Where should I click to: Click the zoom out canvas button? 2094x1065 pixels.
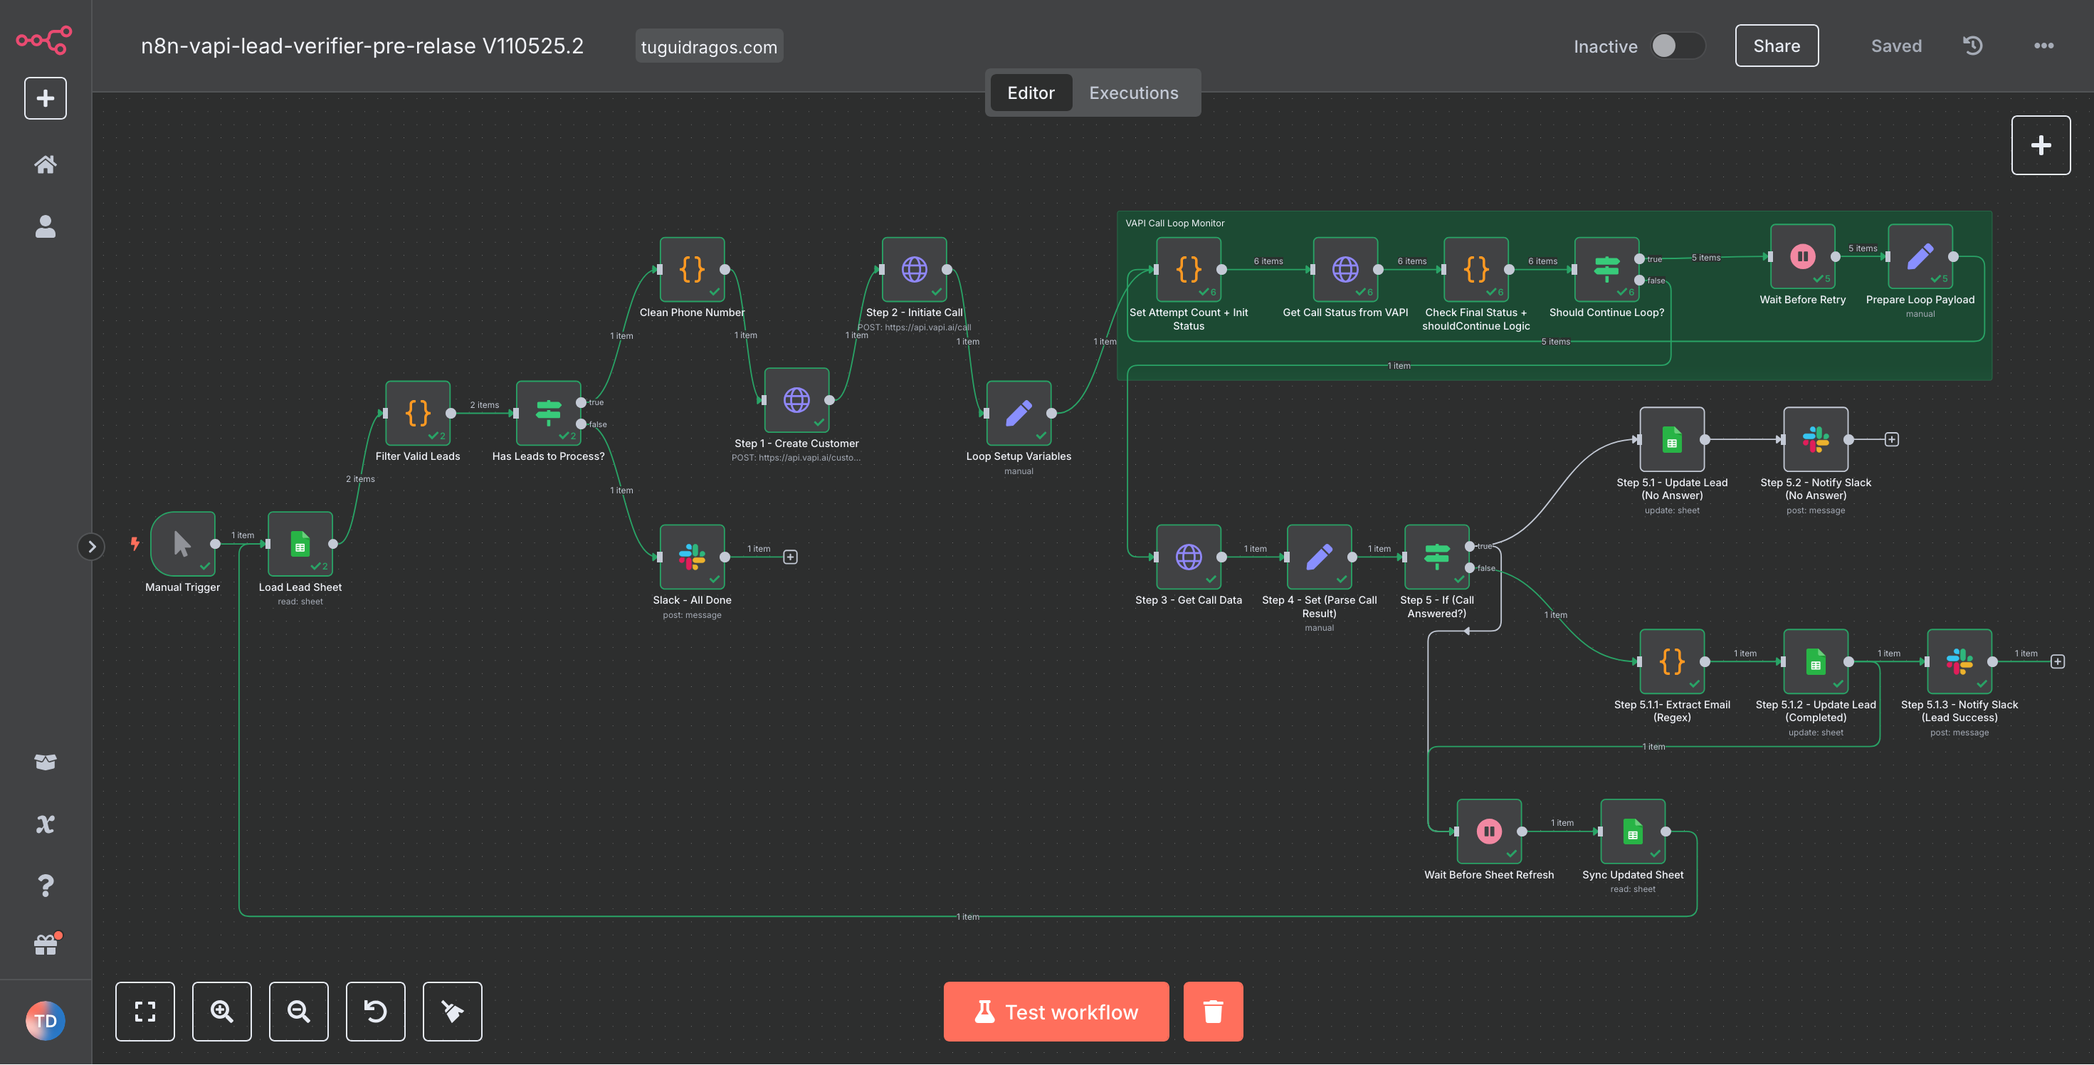pyautogui.click(x=298, y=1010)
